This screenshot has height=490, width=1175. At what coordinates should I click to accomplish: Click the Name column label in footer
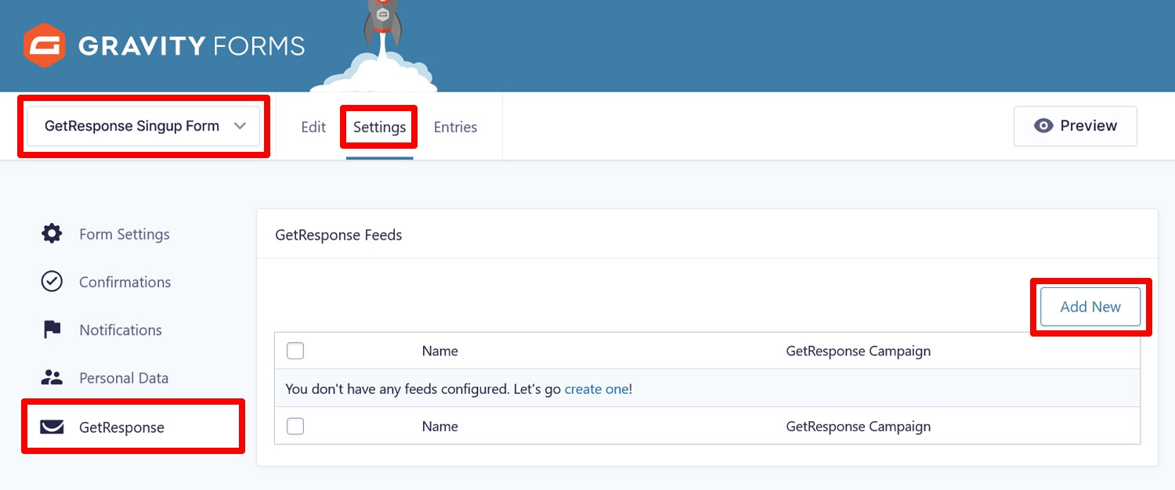[440, 427]
